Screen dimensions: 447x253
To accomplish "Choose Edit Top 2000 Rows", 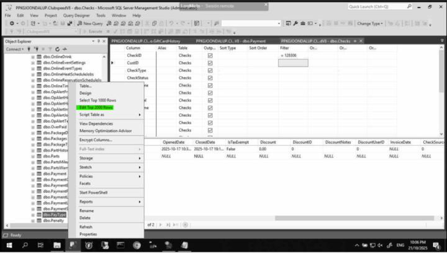I will 96,107.
